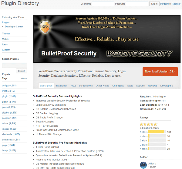Click the star rating icons

[x=148, y=124]
